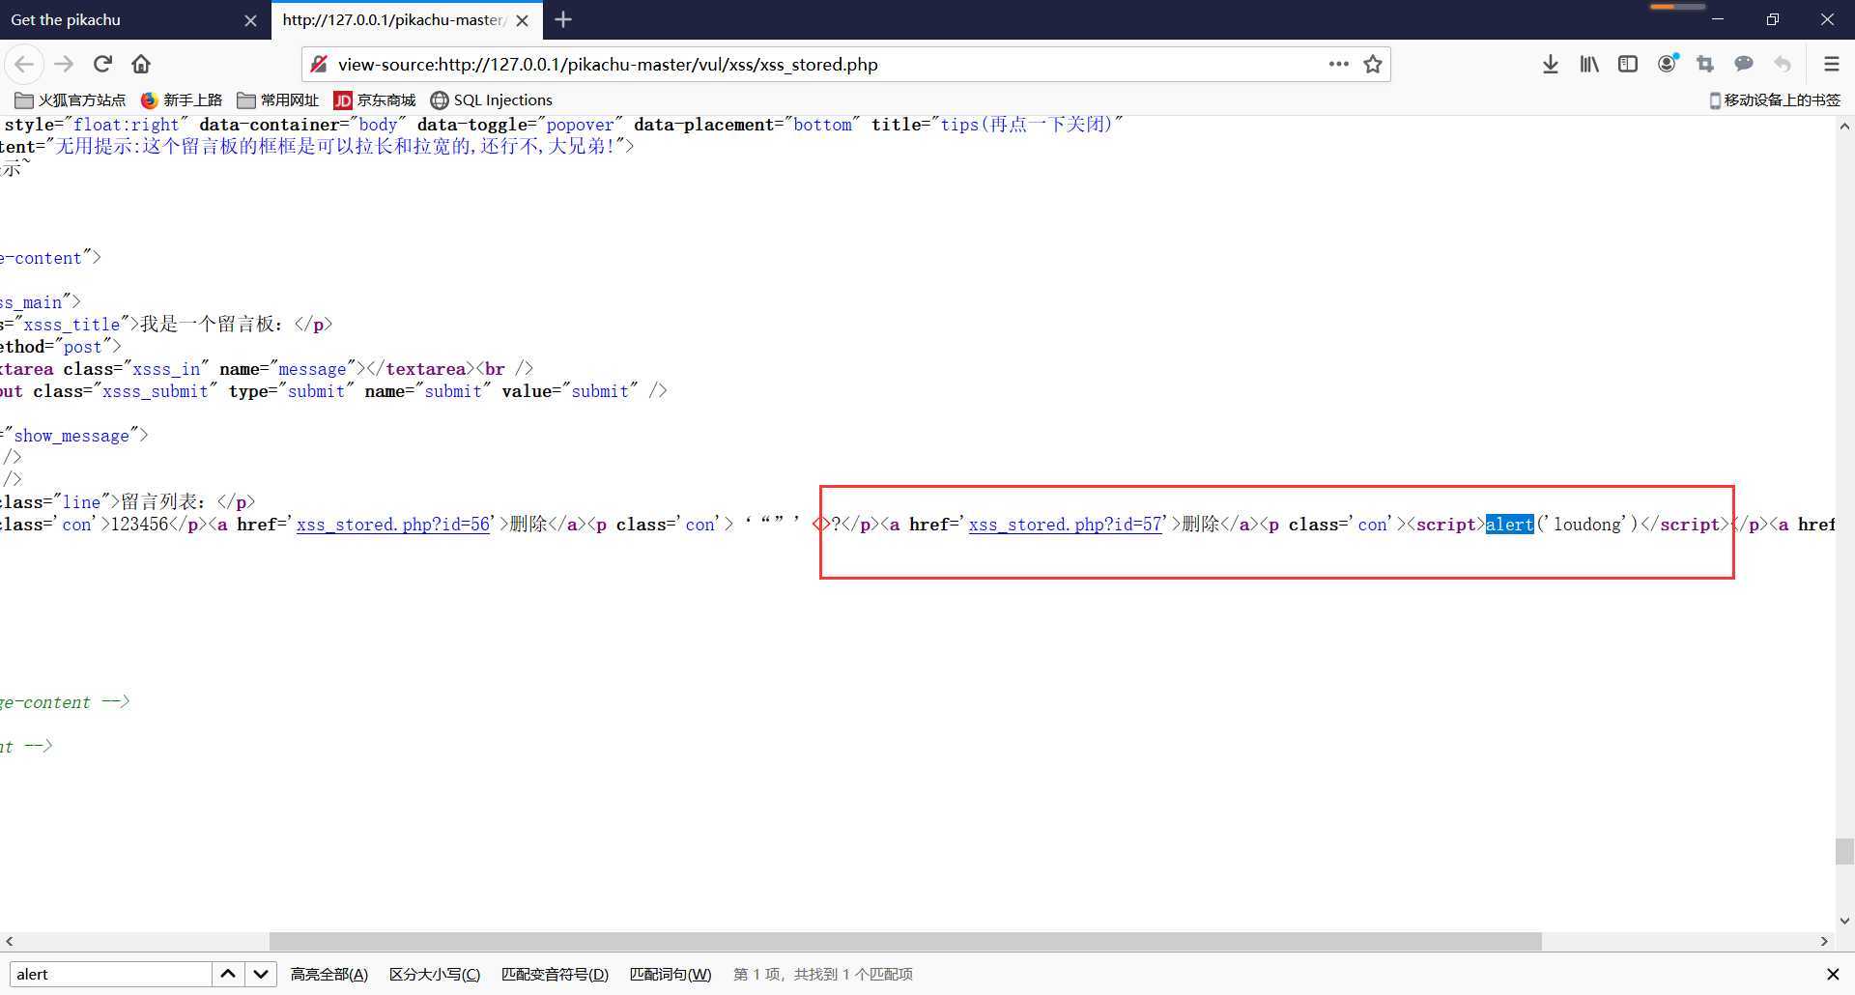1855x995 pixels.
Task: Toggle 高亮全部 highlight all
Action: 329,974
